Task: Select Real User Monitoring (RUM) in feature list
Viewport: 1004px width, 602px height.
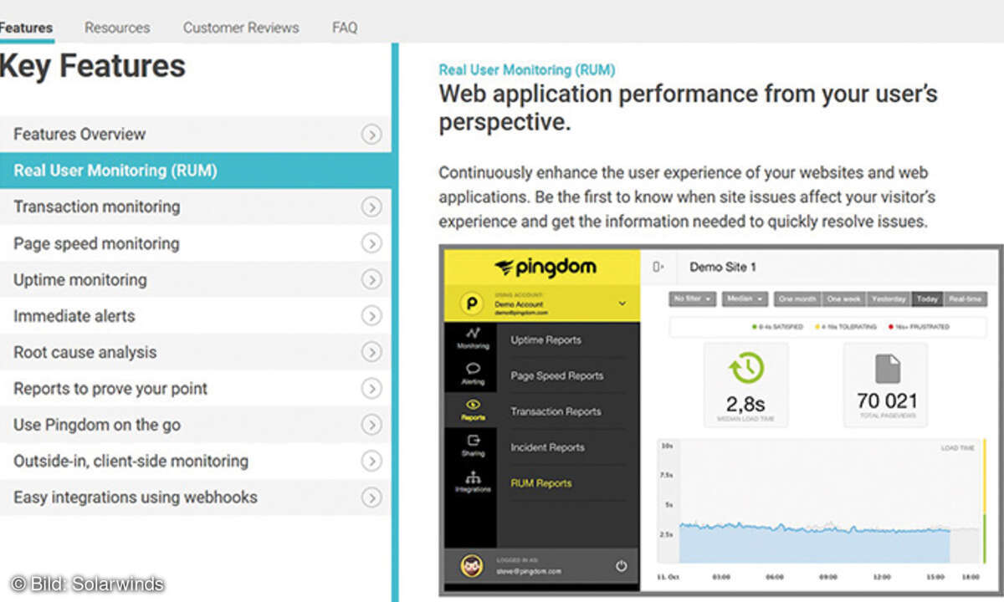Action: (195, 171)
